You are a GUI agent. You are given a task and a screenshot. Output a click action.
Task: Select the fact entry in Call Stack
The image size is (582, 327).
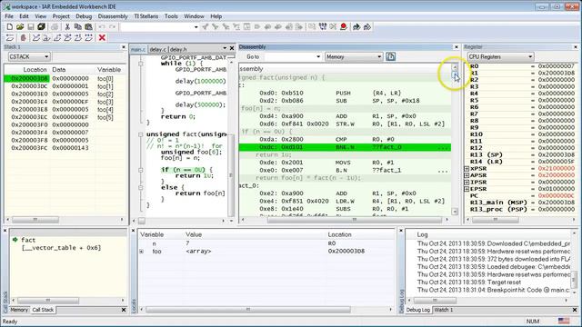pos(28,240)
